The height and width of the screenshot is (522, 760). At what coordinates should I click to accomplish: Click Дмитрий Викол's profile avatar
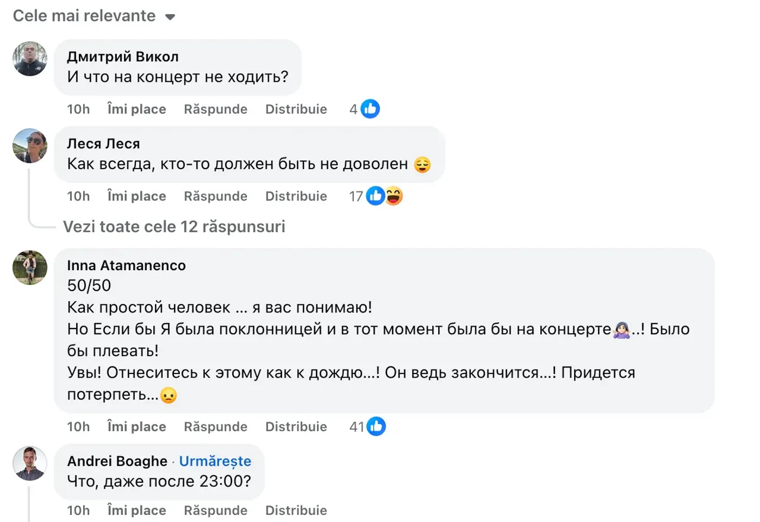coord(30,58)
